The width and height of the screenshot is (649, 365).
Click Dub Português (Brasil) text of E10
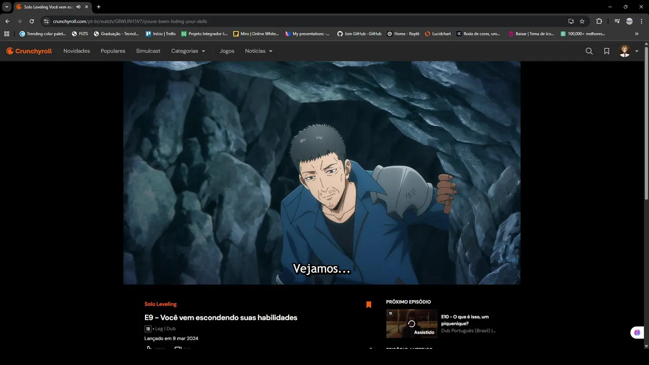(468, 331)
